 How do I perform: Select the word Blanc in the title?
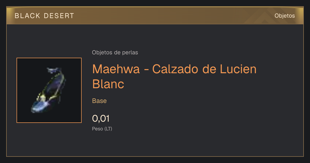pos(108,84)
